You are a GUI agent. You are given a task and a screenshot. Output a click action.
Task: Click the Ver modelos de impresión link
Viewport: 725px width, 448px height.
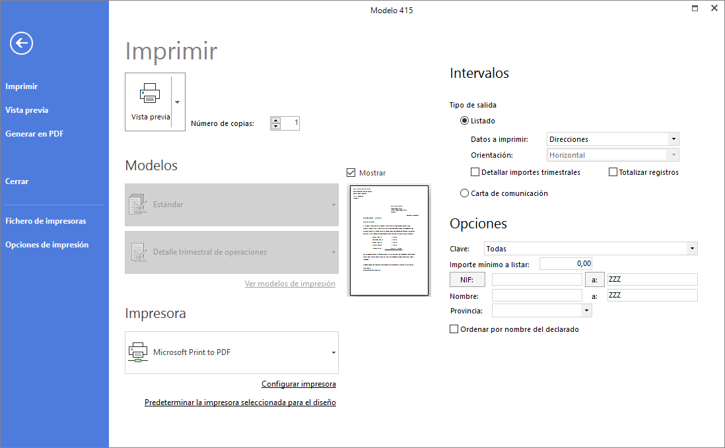point(290,284)
